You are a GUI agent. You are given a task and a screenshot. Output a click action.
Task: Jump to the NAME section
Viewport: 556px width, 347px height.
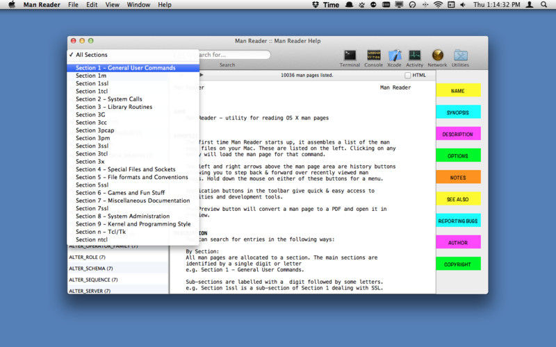pos(458,90)
